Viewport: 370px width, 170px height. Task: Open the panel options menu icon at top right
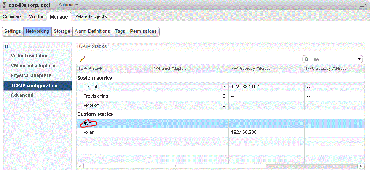click(x=362, y=5)
